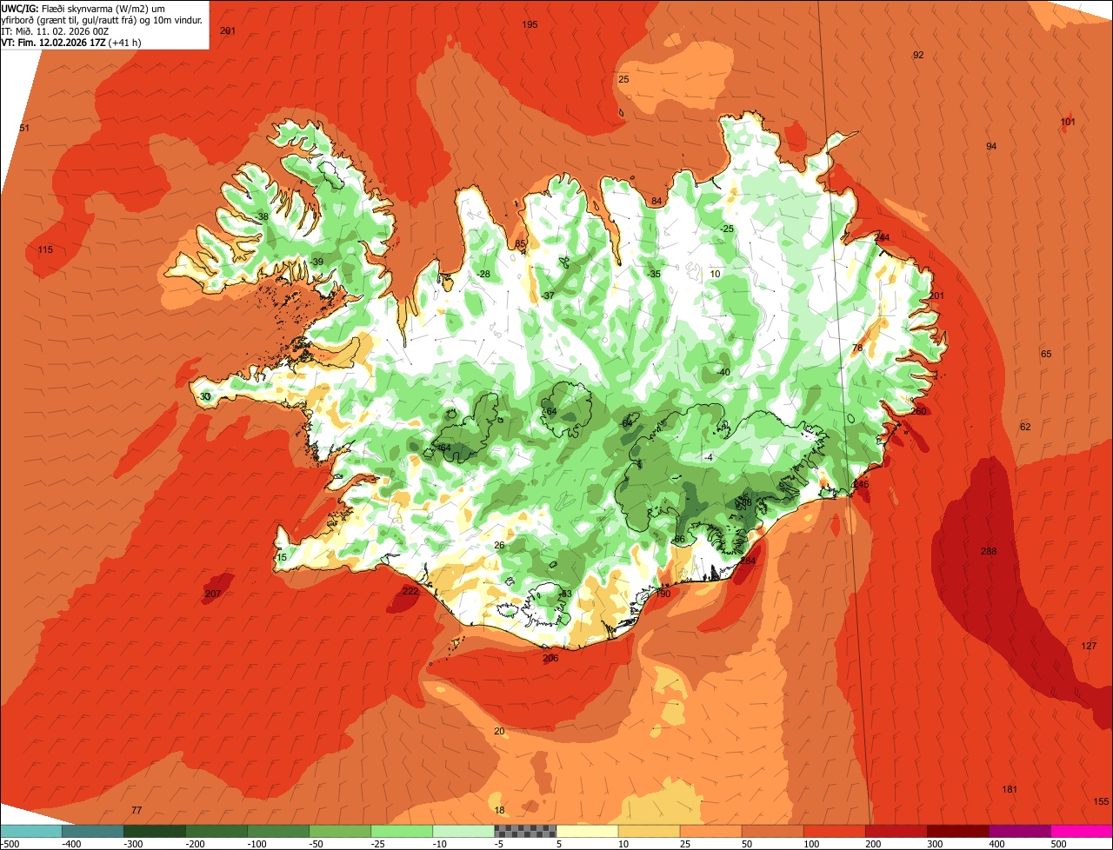The height and width of the screenshot is (850, 1113).
Task: Click the map value 33 on Snæfellsnes
Action: [205, 396]
